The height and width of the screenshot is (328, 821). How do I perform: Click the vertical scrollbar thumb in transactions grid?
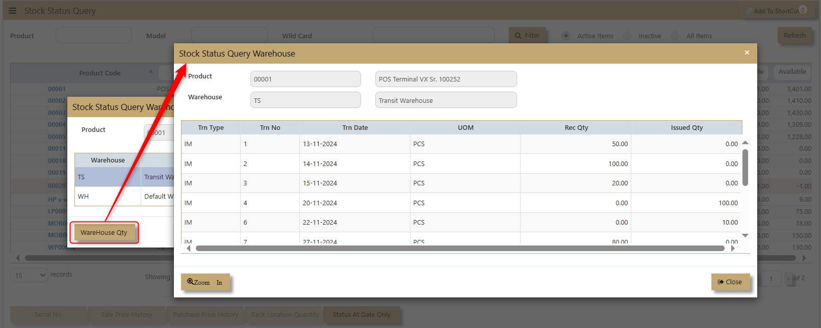click(745, 167)
